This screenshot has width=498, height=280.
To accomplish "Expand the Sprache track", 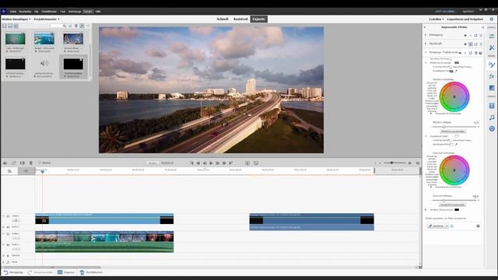I will point(3,255).
